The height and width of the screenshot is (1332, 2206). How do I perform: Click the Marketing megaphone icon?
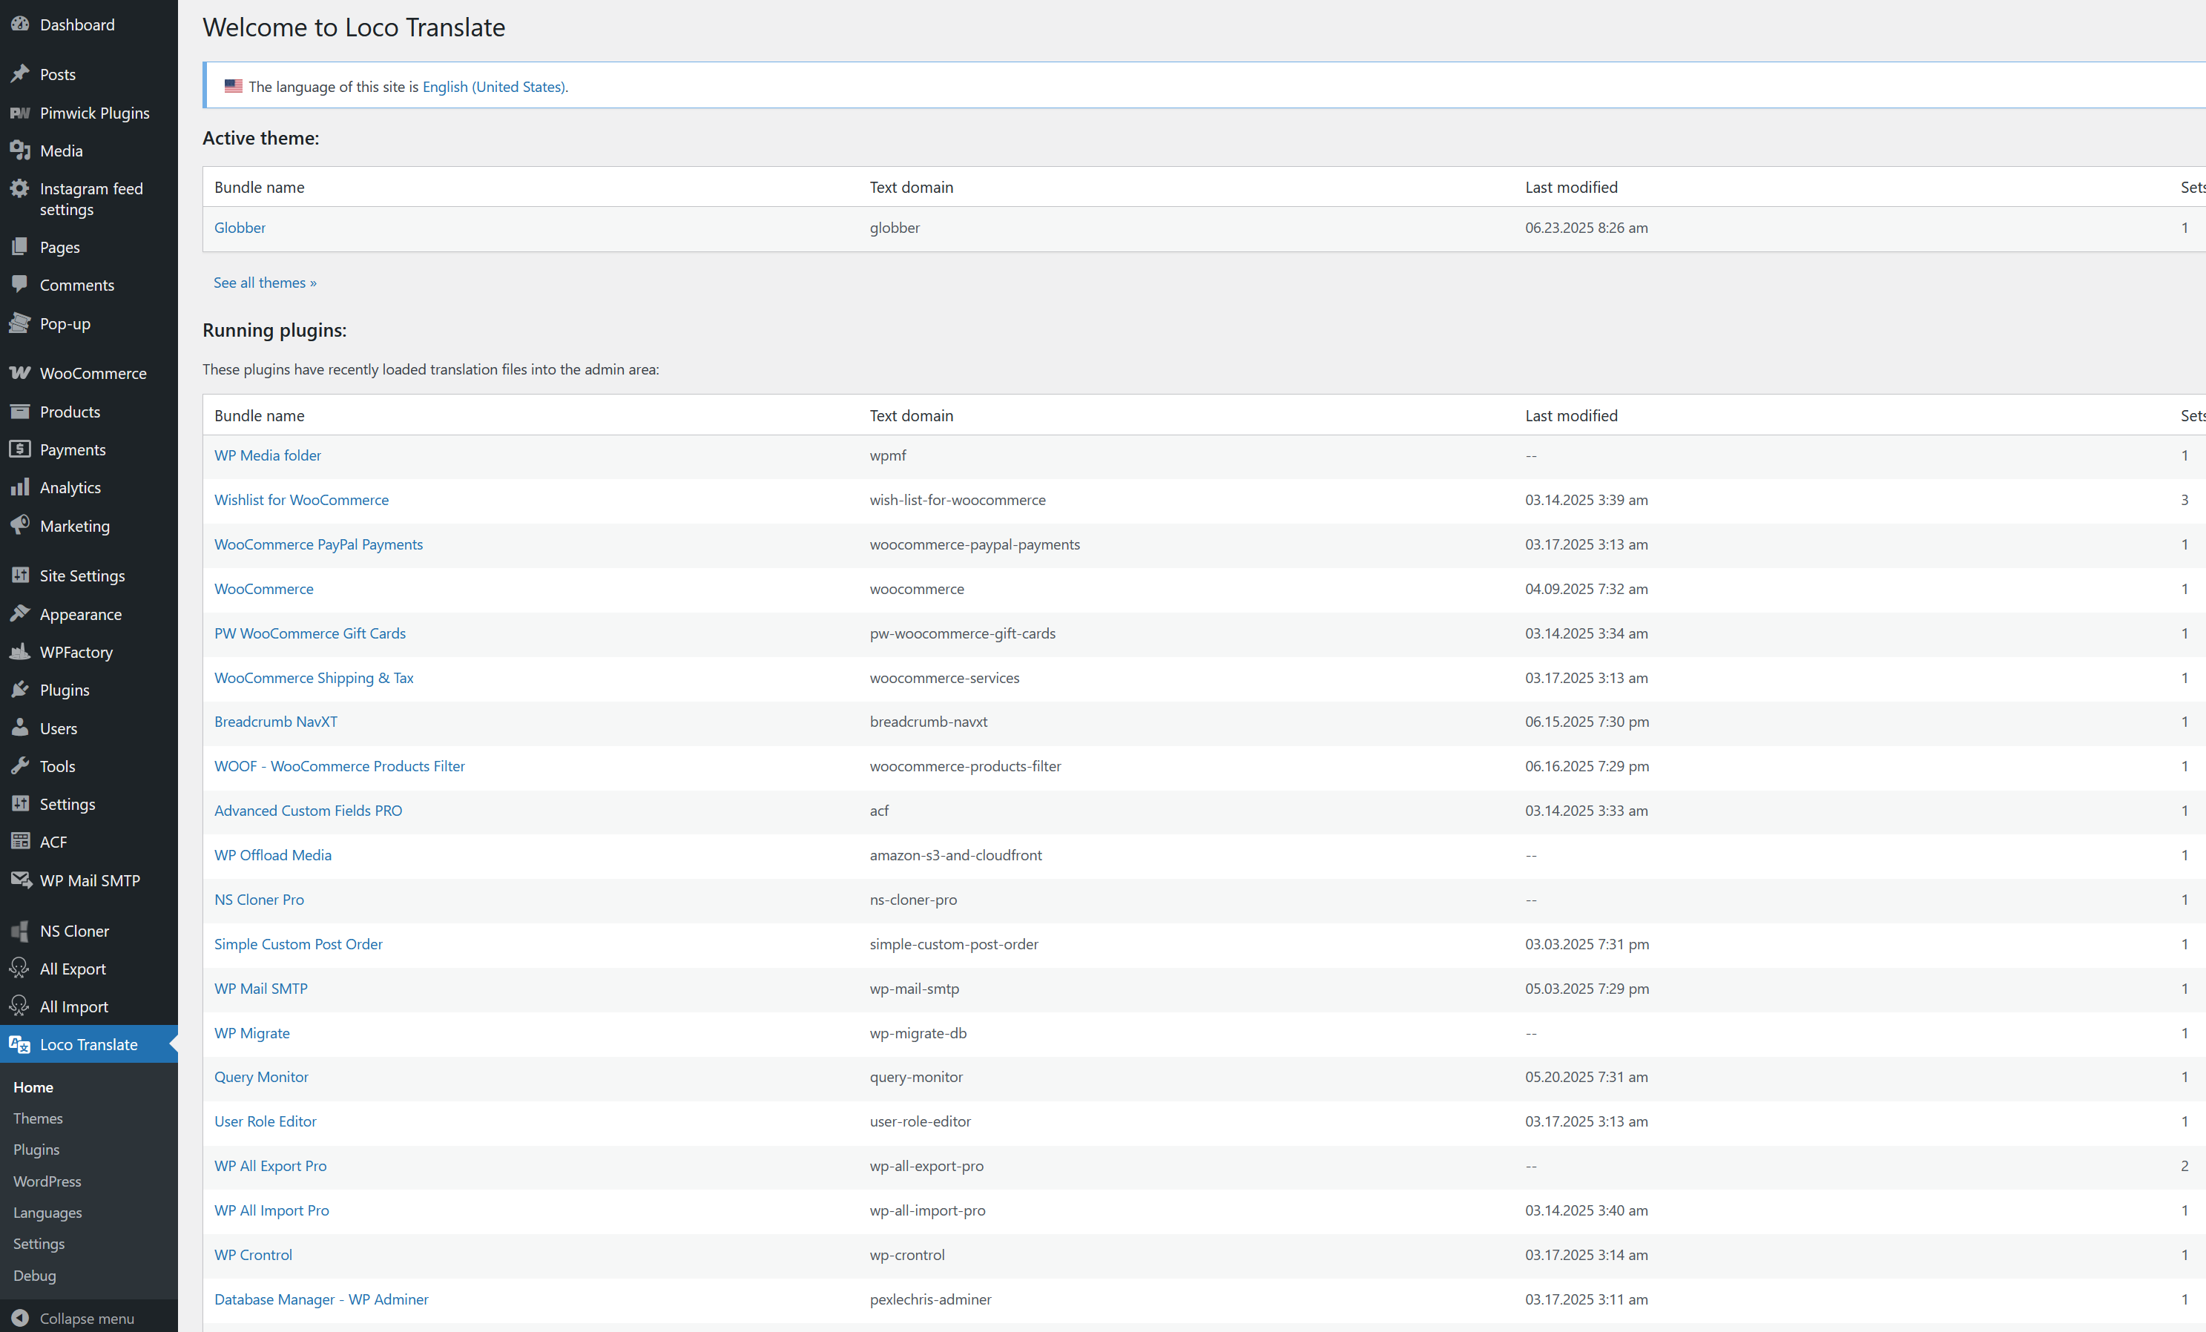point(20,526)
